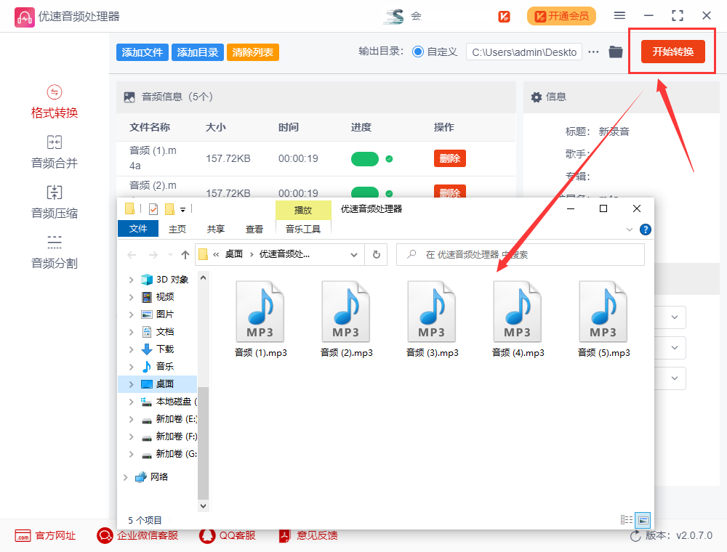Switch Explorer to details view icon
727x552 pixels.
click(x=627, y=520)
